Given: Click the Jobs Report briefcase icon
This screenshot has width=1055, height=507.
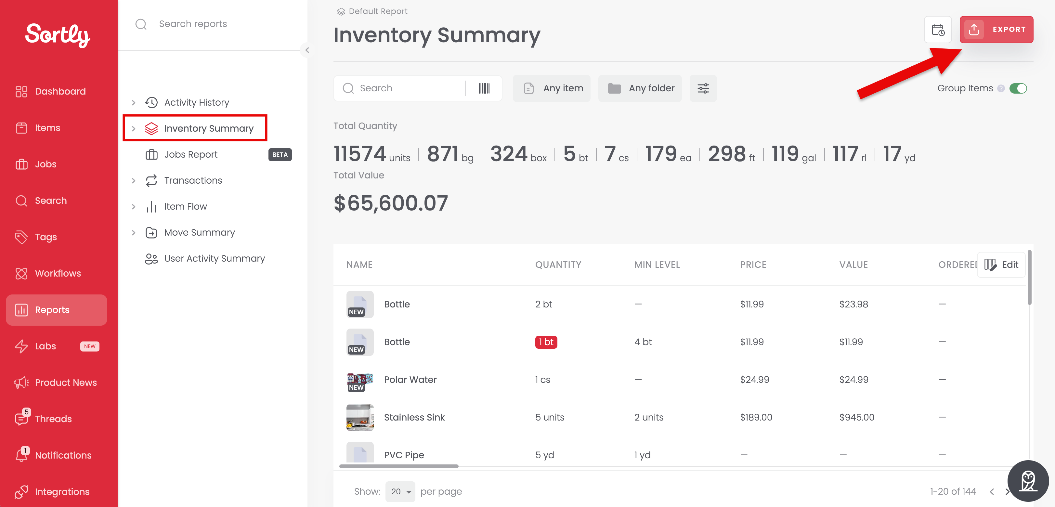Looking at the screenshot, I should pyautogui.click(x=151, y=154).
